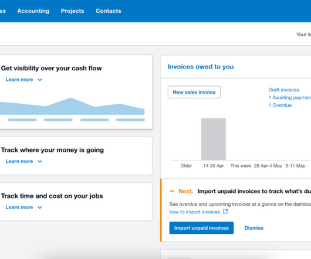311x259 pixels.
Task: Open the Draft invoices link
Action: click(x=283, y=90)
